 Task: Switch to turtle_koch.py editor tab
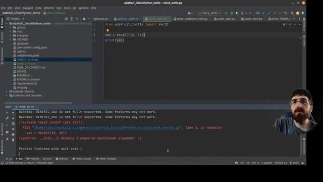pos(251,19)
